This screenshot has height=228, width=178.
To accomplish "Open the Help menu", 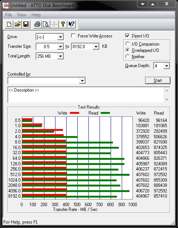I will coord(36,15).
